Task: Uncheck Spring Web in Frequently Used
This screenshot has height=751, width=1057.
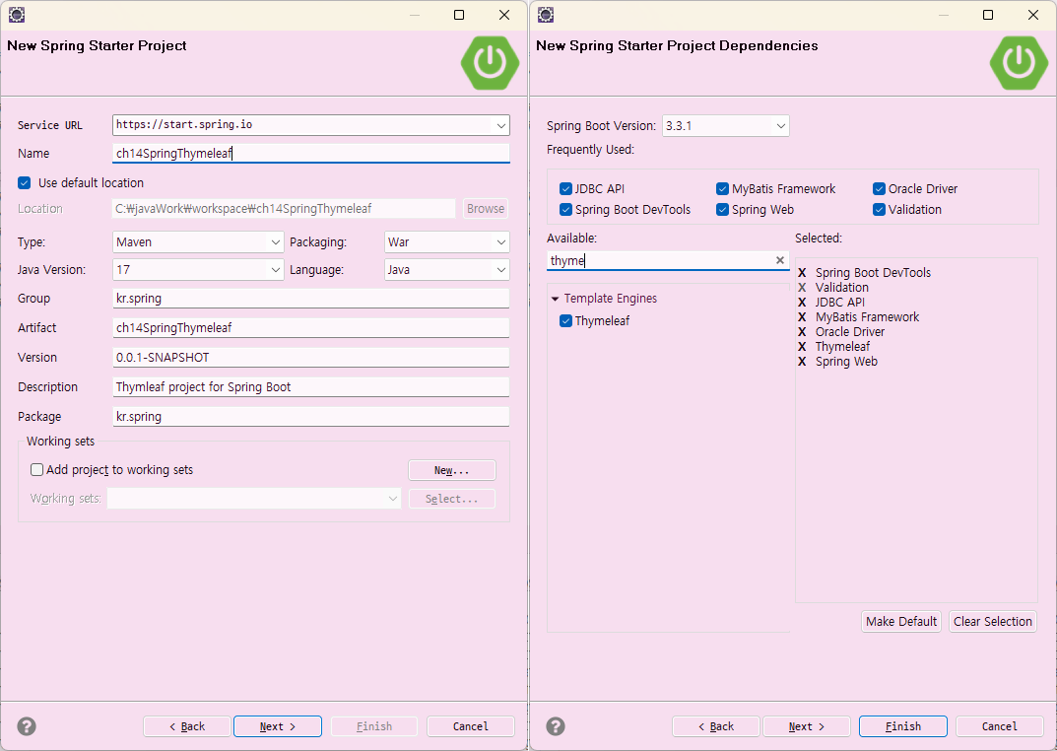Action: click(723, 210)
